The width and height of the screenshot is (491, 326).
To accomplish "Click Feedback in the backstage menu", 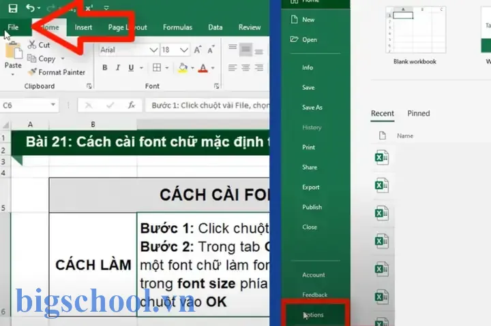I will (x=315, y=295).
